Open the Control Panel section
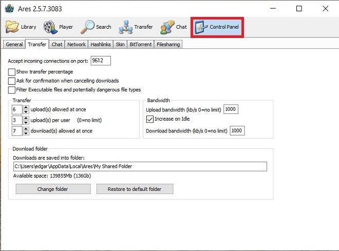This screenshot has width=339, height=251. tap(217, 27)
